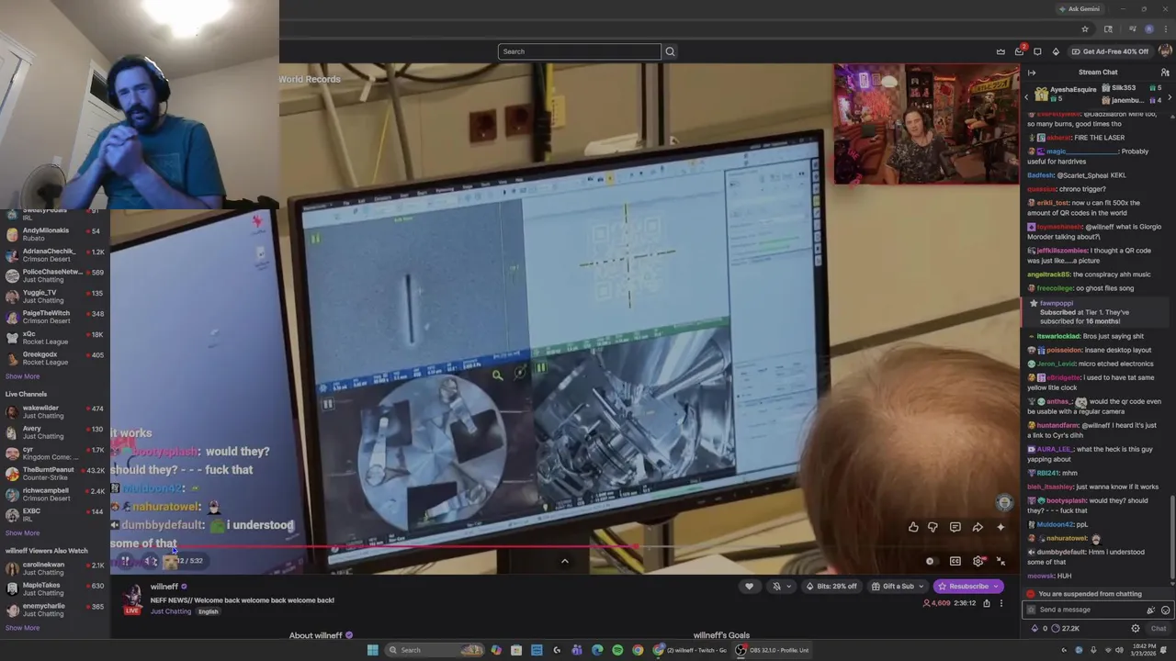Click Get Bits diamond icon in top nav
The width and height of the screenshot is (1176, 661).
pos(1056,51)
